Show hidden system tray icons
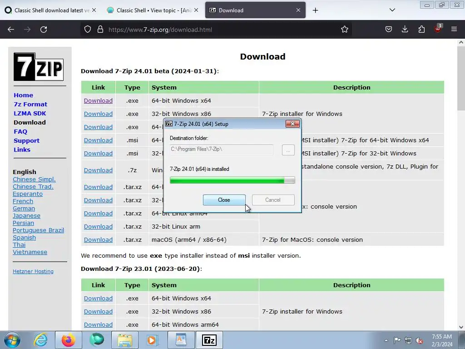The width and height of the screenshot is (465, 349). 386,340
